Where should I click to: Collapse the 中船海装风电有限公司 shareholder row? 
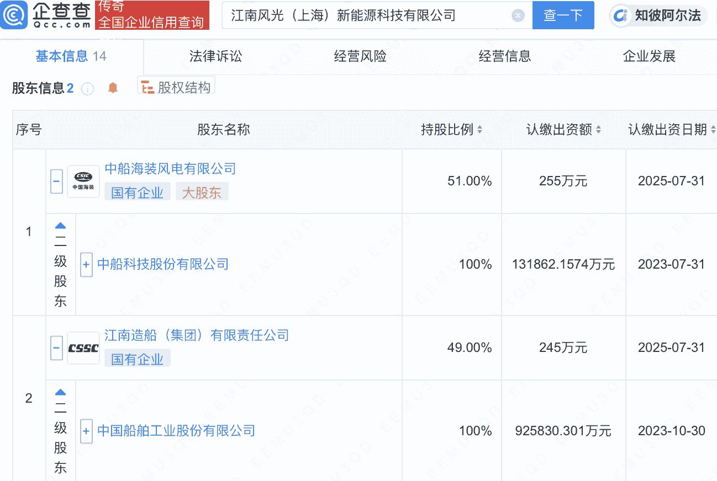tap(56, 181)
